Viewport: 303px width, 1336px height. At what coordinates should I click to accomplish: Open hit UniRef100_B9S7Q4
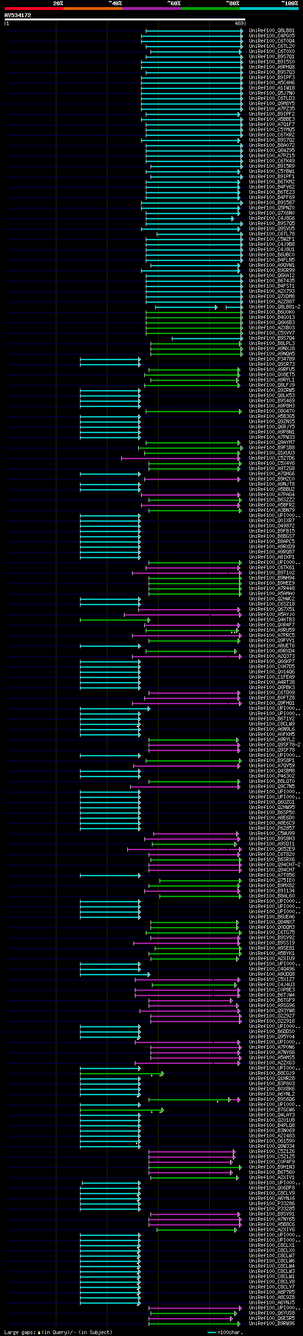(272, 338)
